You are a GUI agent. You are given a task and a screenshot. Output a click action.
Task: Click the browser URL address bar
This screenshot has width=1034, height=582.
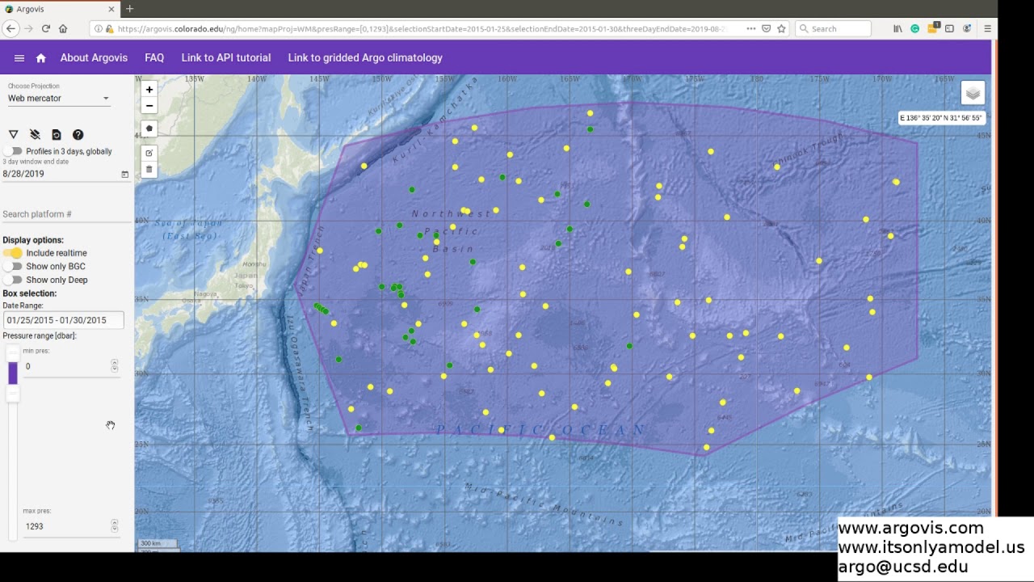422,28
